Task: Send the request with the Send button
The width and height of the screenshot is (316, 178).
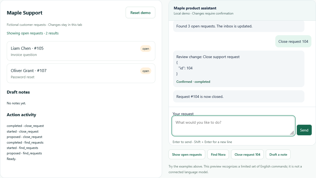Action: click(304, 130)
